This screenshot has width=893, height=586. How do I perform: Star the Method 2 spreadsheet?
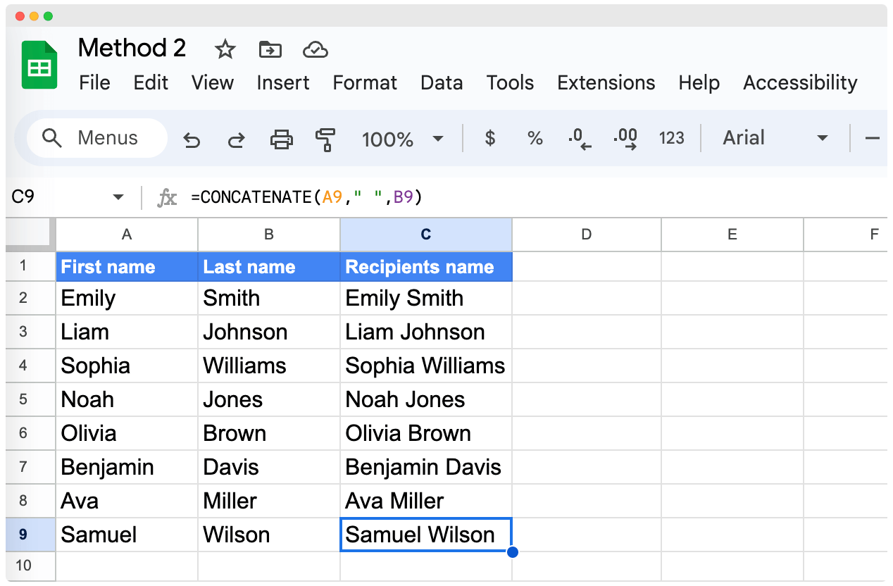(225, 49)
